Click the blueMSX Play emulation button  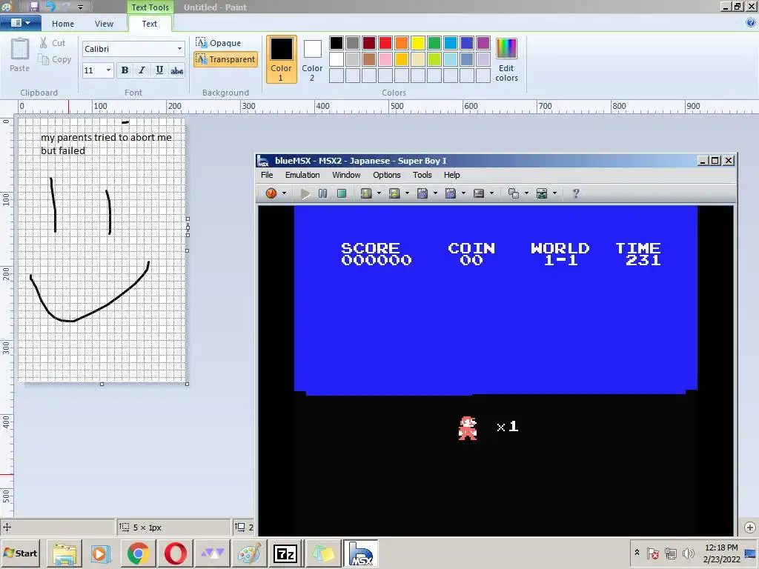305,193
